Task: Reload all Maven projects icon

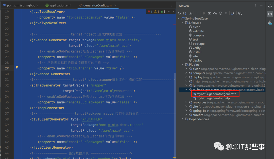Action: point(179,13)
